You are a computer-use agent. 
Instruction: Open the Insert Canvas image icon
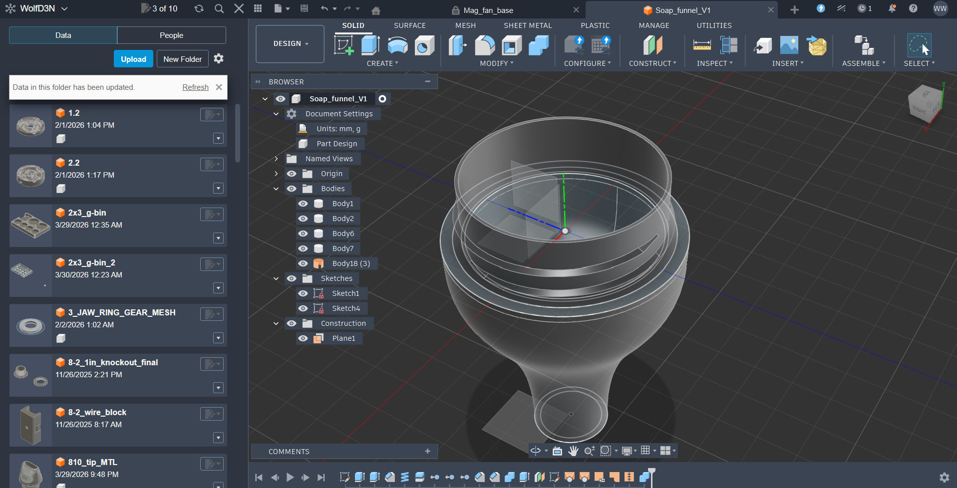coord(789,45)
